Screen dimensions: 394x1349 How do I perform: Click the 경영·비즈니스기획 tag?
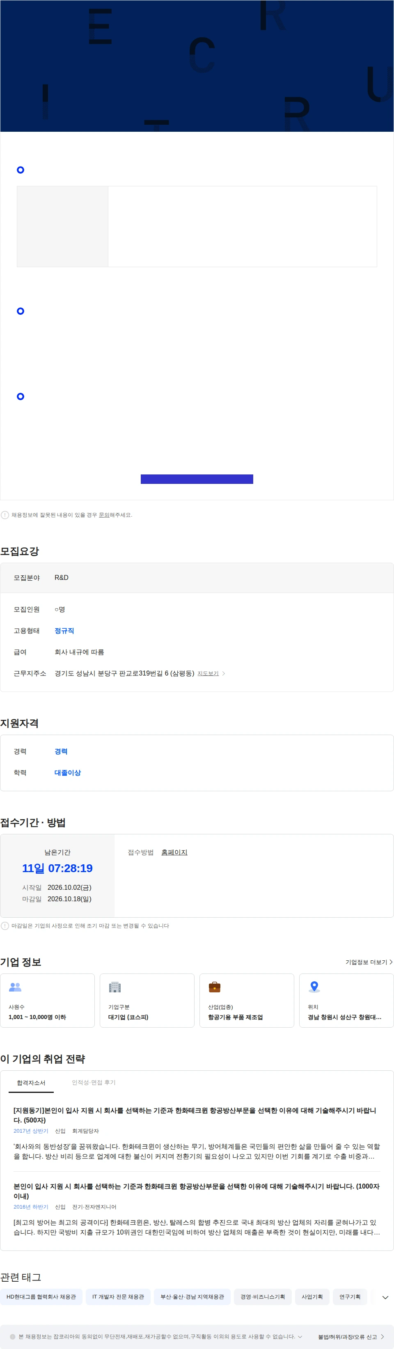click(x=263, y=1296)
